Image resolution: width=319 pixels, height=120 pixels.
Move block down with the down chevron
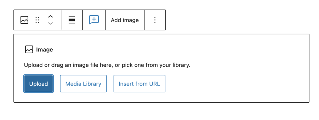coord(50,24)
